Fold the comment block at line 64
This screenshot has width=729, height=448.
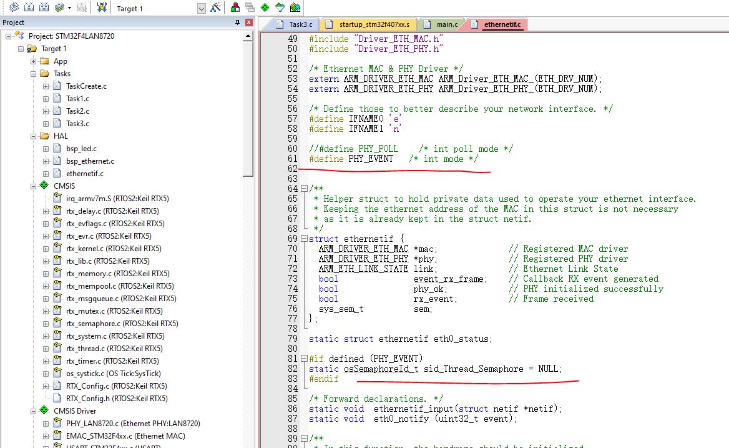(304, 189)
